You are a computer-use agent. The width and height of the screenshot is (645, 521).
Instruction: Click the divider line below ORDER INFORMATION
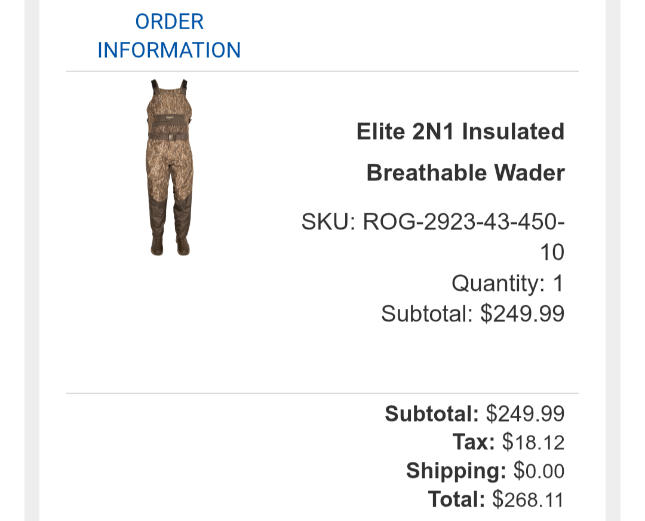click(x=322, y=72)
